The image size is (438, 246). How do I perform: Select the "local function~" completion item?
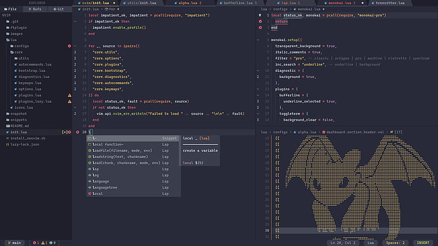point(109,144)
